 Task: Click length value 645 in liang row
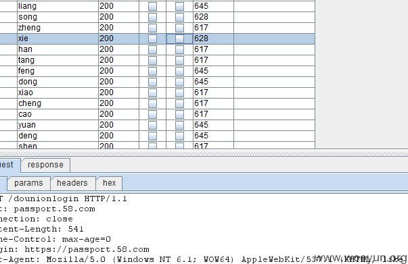201,6
